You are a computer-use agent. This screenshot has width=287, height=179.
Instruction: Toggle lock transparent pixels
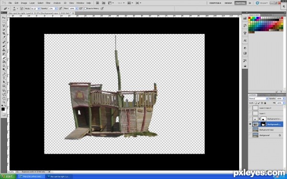pos(256,103)
